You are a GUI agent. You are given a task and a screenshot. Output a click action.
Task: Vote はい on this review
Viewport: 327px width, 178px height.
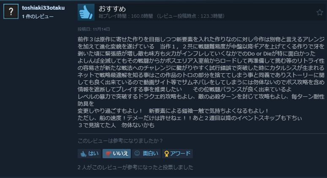(x=89, y=154)
